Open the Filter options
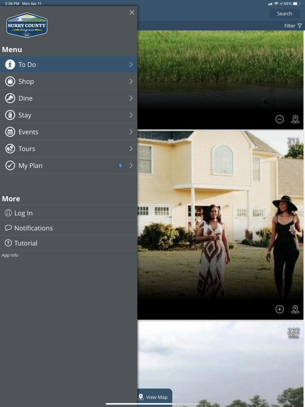This screenshot has height=407, width=305. pos(293,26)
